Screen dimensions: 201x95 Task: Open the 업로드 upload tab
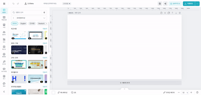coord(4,33)
